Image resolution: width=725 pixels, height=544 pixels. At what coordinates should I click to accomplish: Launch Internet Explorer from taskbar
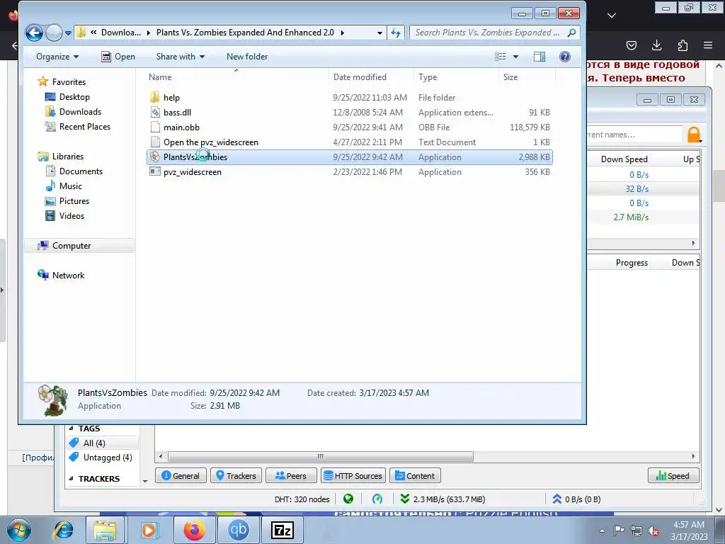point(62,530)
